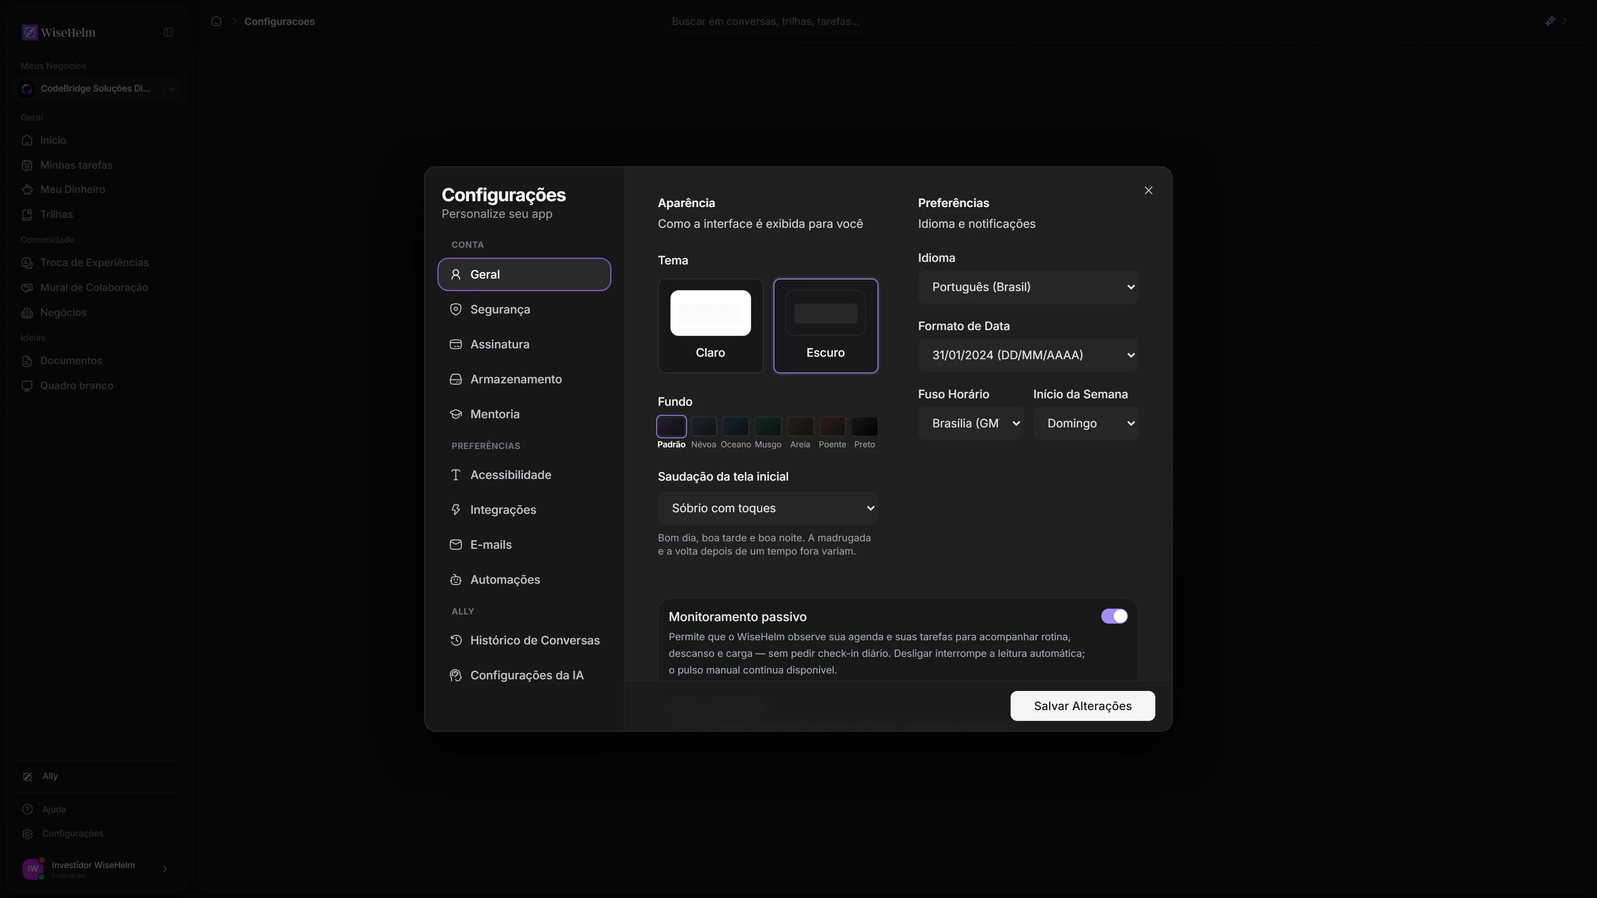Select the Claro theme option
The height and width of the screenshot is (898, 1597).
coord(710,326)
